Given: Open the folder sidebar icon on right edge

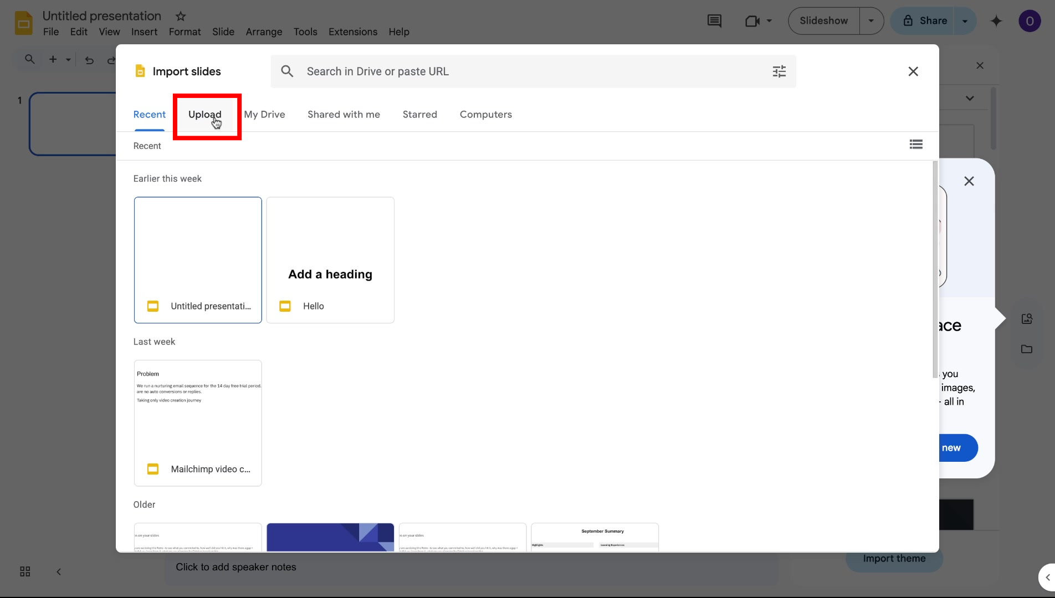Looking at the screenshot, I should coord(1027,349).
